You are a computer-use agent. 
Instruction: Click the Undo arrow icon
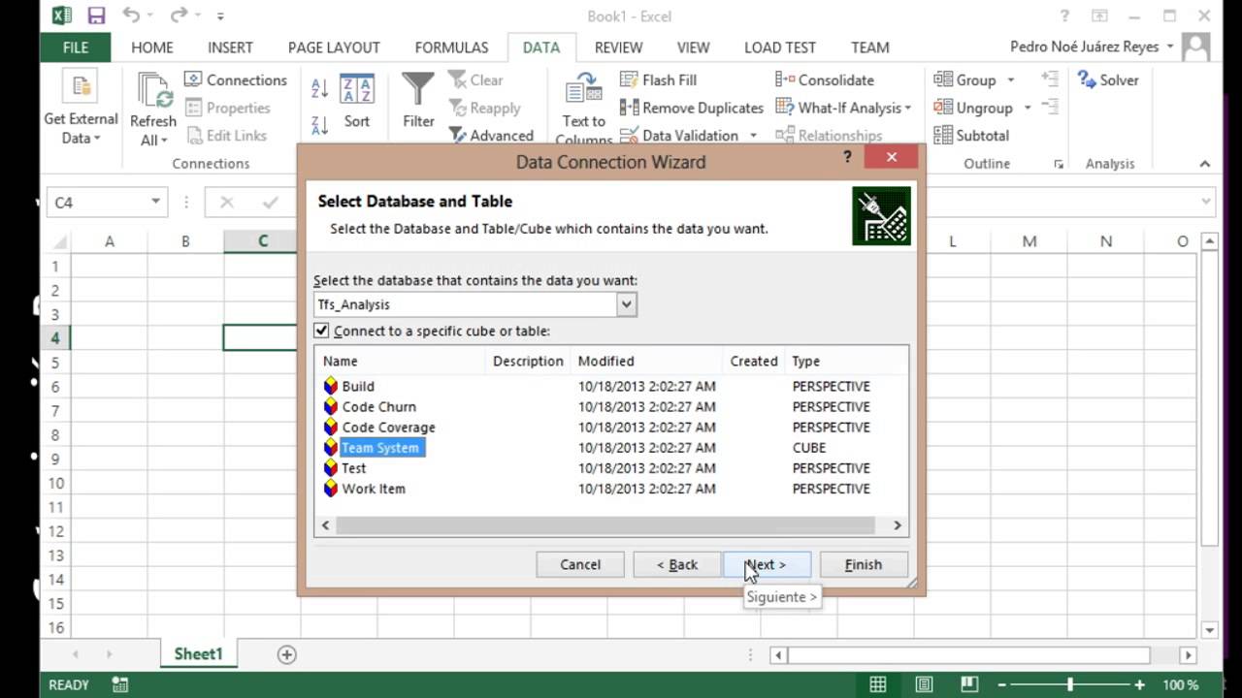coord(132,16)
